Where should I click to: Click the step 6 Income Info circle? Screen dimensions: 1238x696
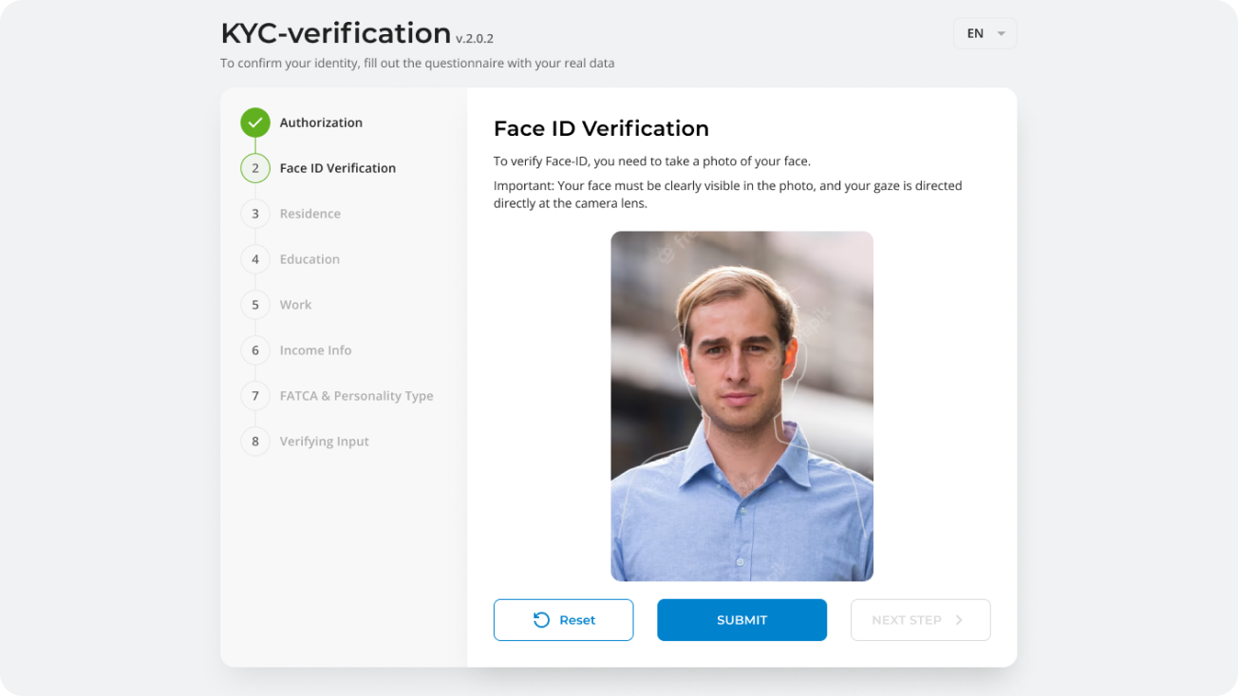coord(255,350)
